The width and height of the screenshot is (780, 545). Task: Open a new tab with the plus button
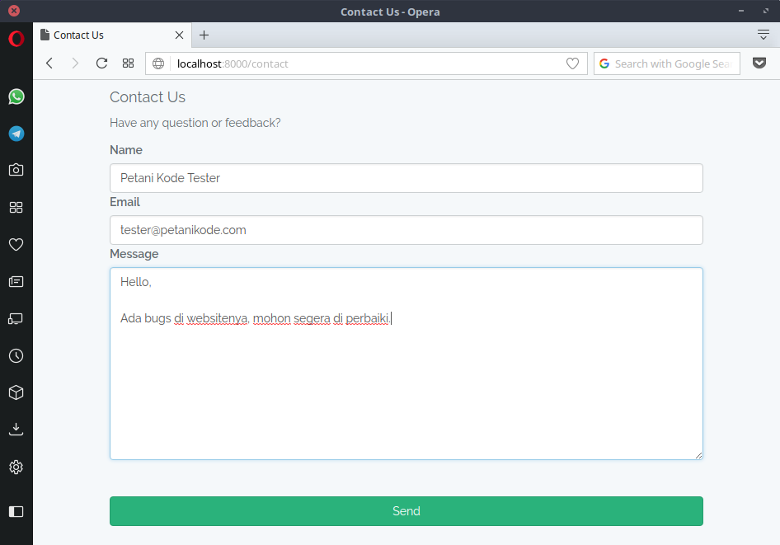pyautogui.click(x=204, y=35)
